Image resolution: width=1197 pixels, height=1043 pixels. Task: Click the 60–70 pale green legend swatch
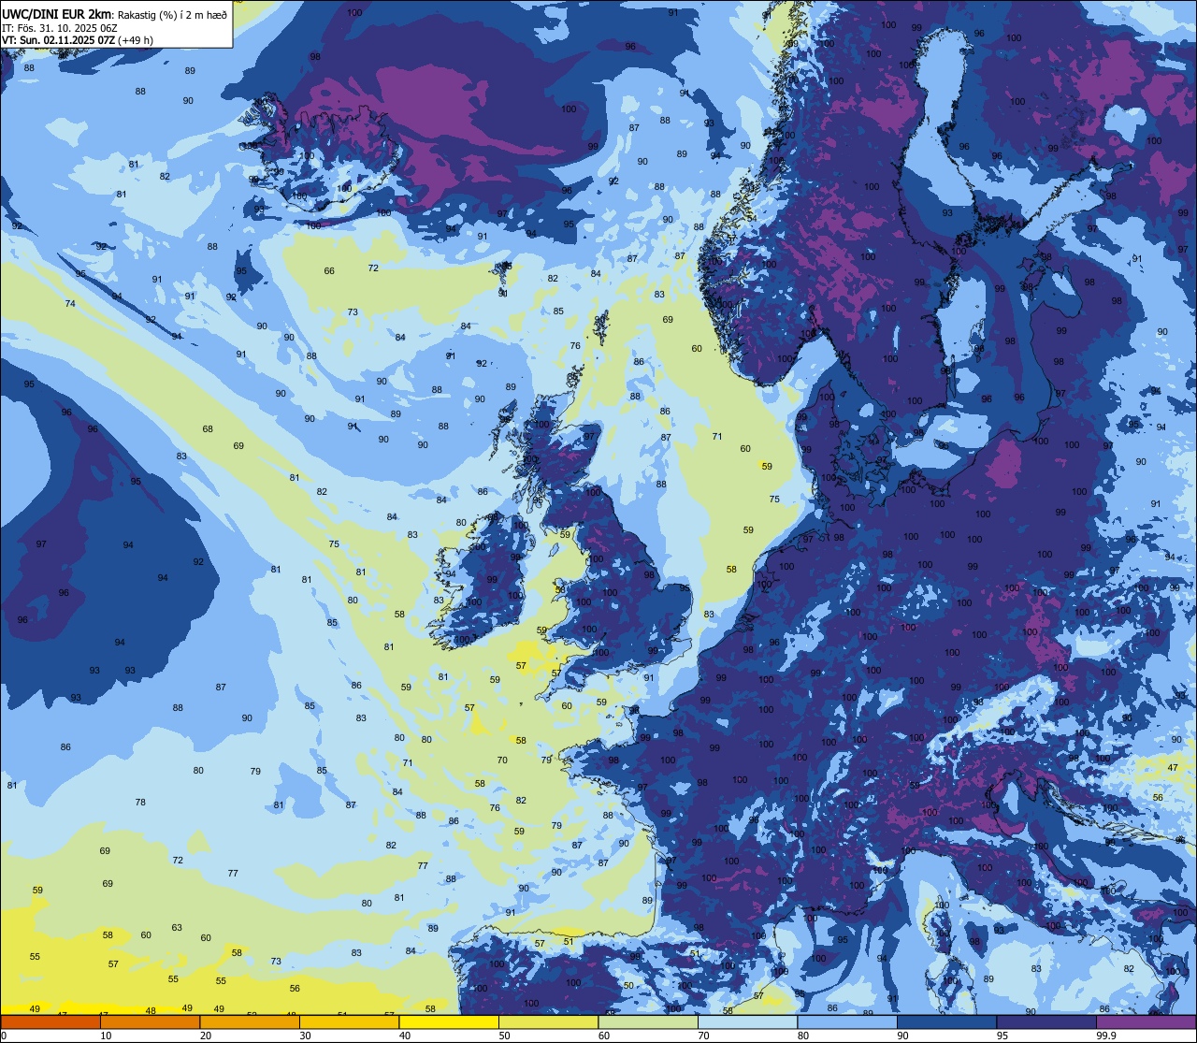click(x=648, y=1021)
